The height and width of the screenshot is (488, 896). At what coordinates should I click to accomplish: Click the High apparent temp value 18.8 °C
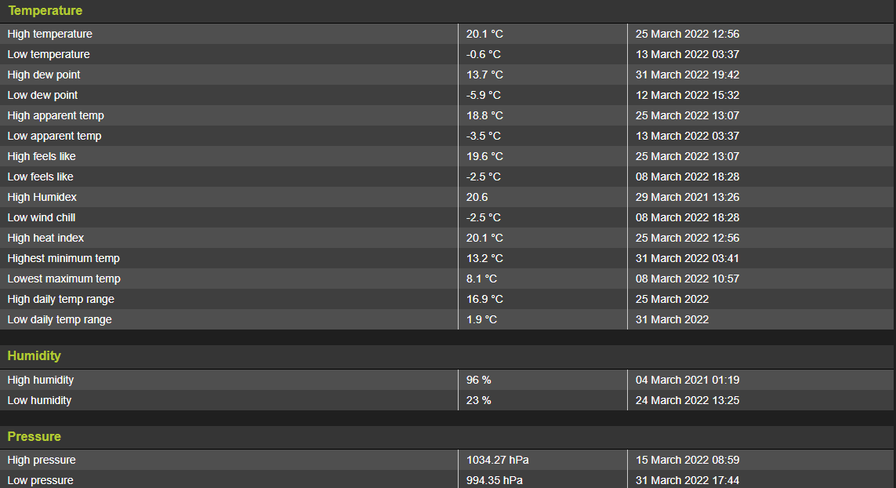[x=484, y=115]
